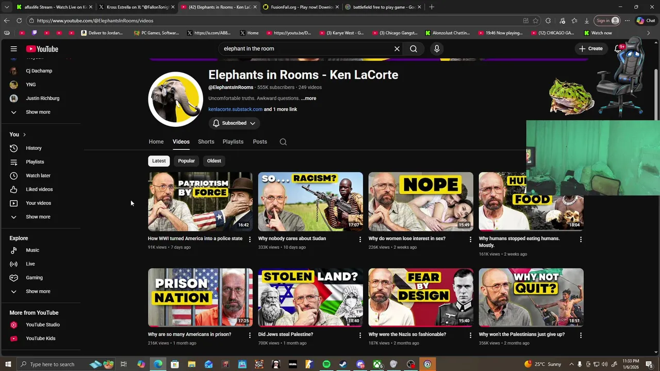
Task: Go back in the browser
Action: (x=6, y=21)
